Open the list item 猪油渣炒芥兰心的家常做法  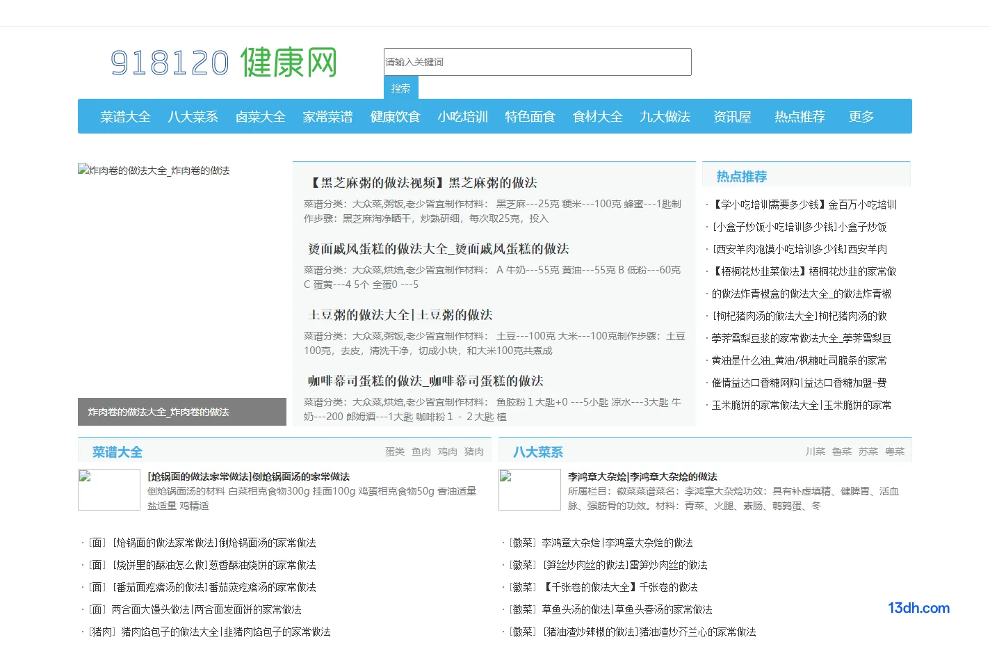point(649,632)
